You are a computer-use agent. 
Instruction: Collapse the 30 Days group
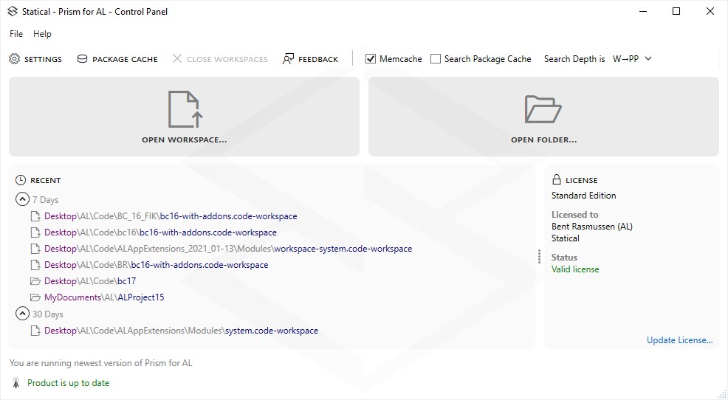coord(22,314)
